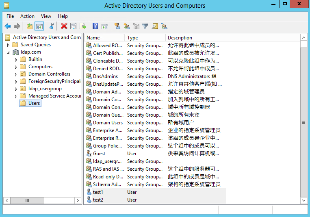Click the Schema Admins group icon

89,184
